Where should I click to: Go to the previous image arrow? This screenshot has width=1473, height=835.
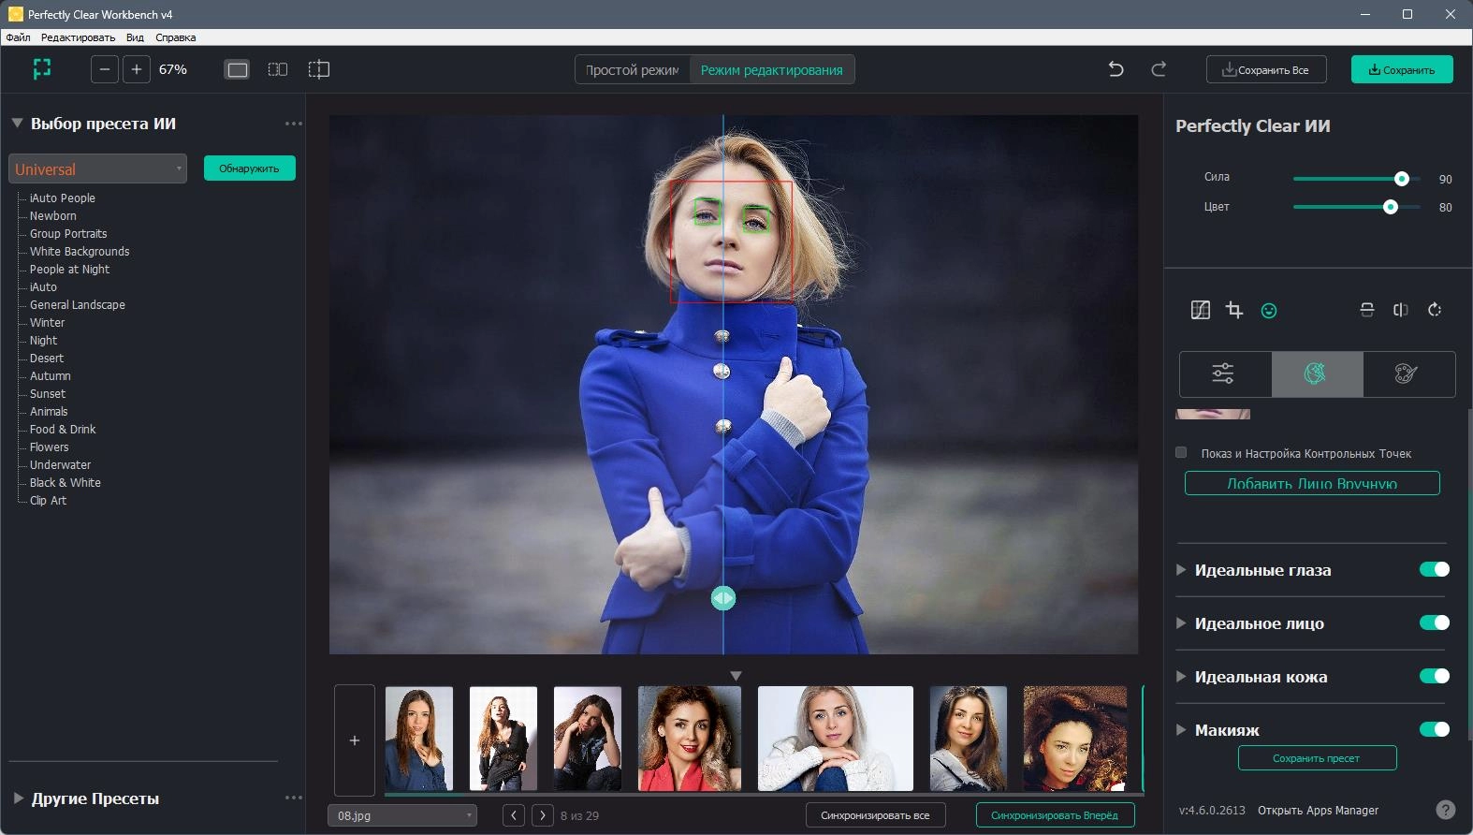514,815
